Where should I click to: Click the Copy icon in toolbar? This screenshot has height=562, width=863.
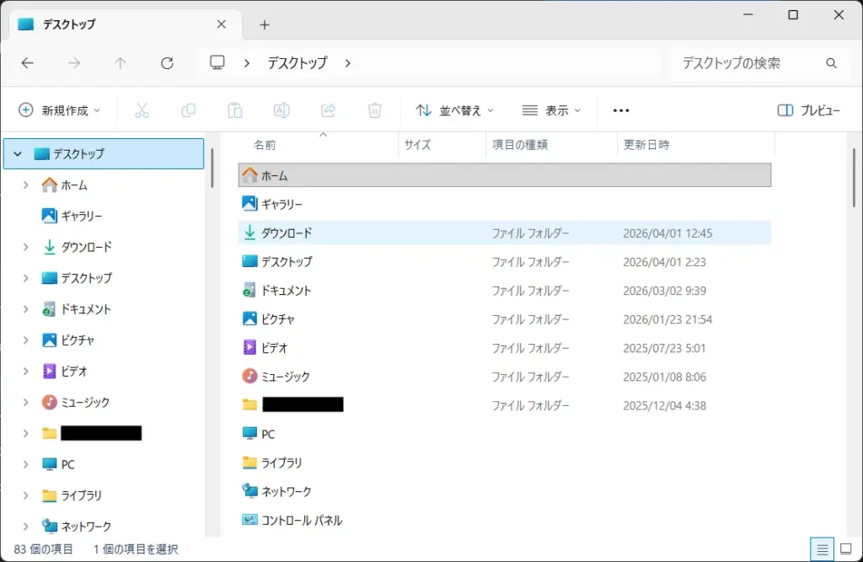tap(188, 110)
